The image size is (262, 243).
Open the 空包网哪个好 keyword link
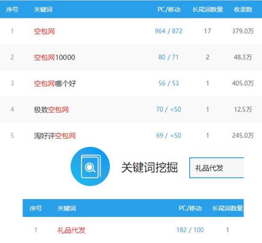55,84
